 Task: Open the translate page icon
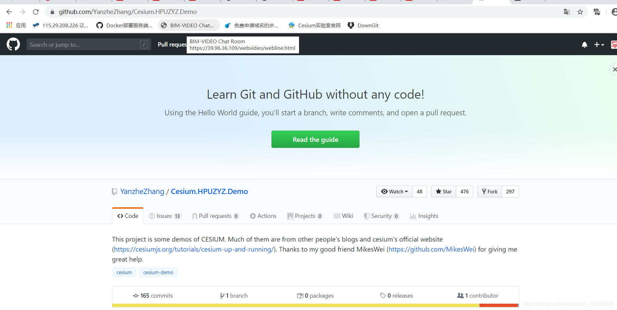(x=567, y=12)
